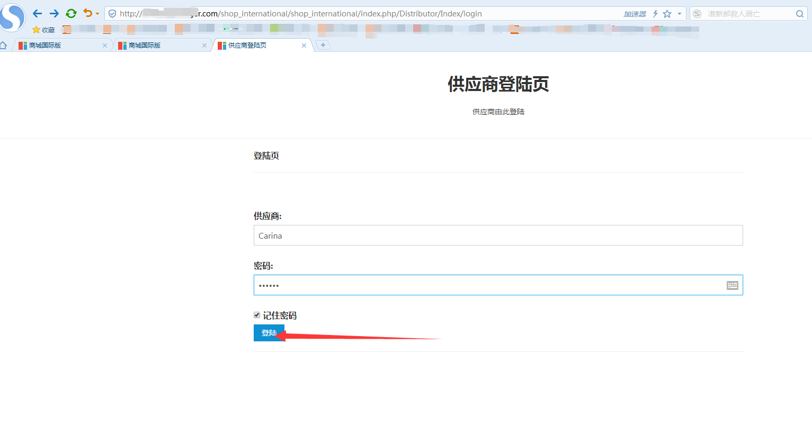Click the 密码: field label

(x=263, y=266)
